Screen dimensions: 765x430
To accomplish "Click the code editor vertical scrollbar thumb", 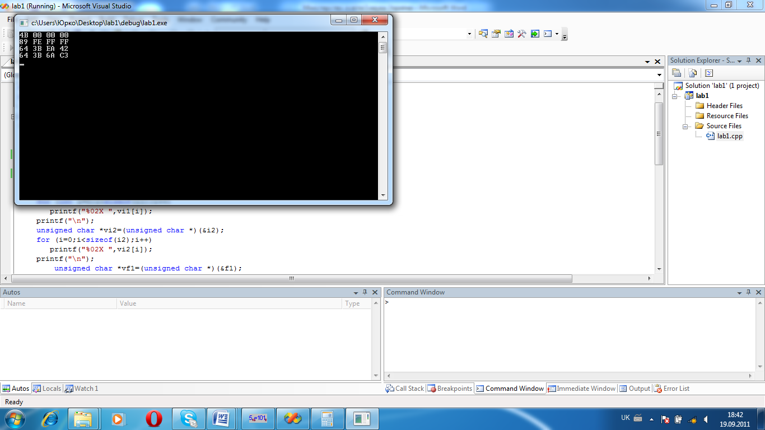I will point(659,133).
